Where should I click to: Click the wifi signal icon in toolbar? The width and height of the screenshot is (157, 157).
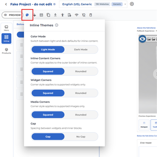pyautogui.click(x=76, y=15)
